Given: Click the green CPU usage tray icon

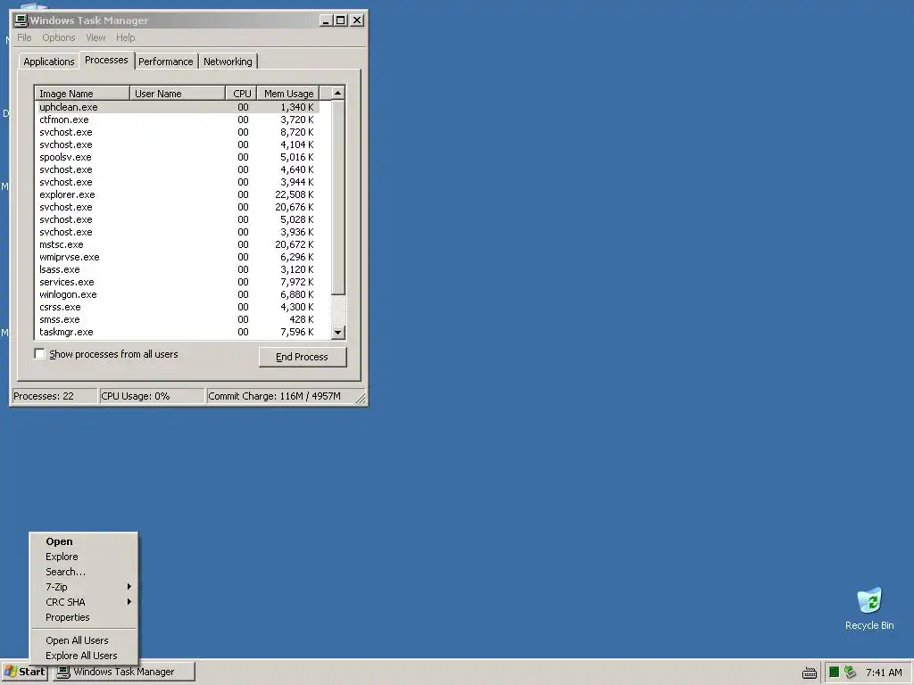Looking at the screenshot, I should point(835,673).
